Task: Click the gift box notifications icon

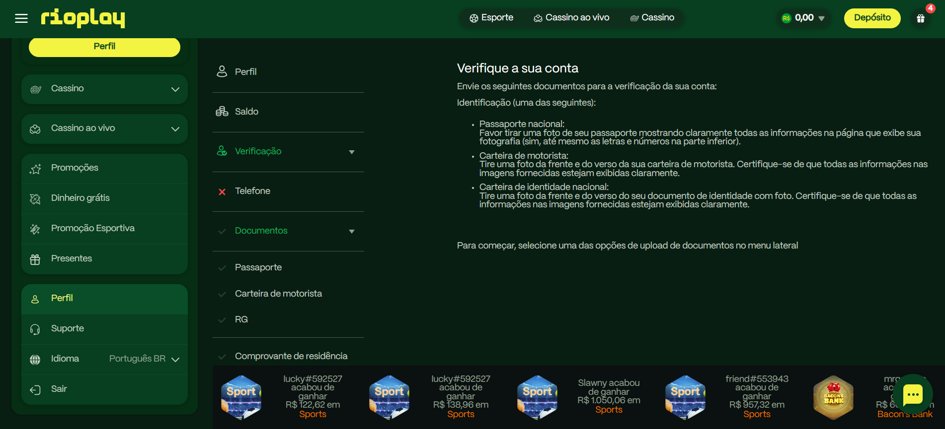Action: click(920, 18)
